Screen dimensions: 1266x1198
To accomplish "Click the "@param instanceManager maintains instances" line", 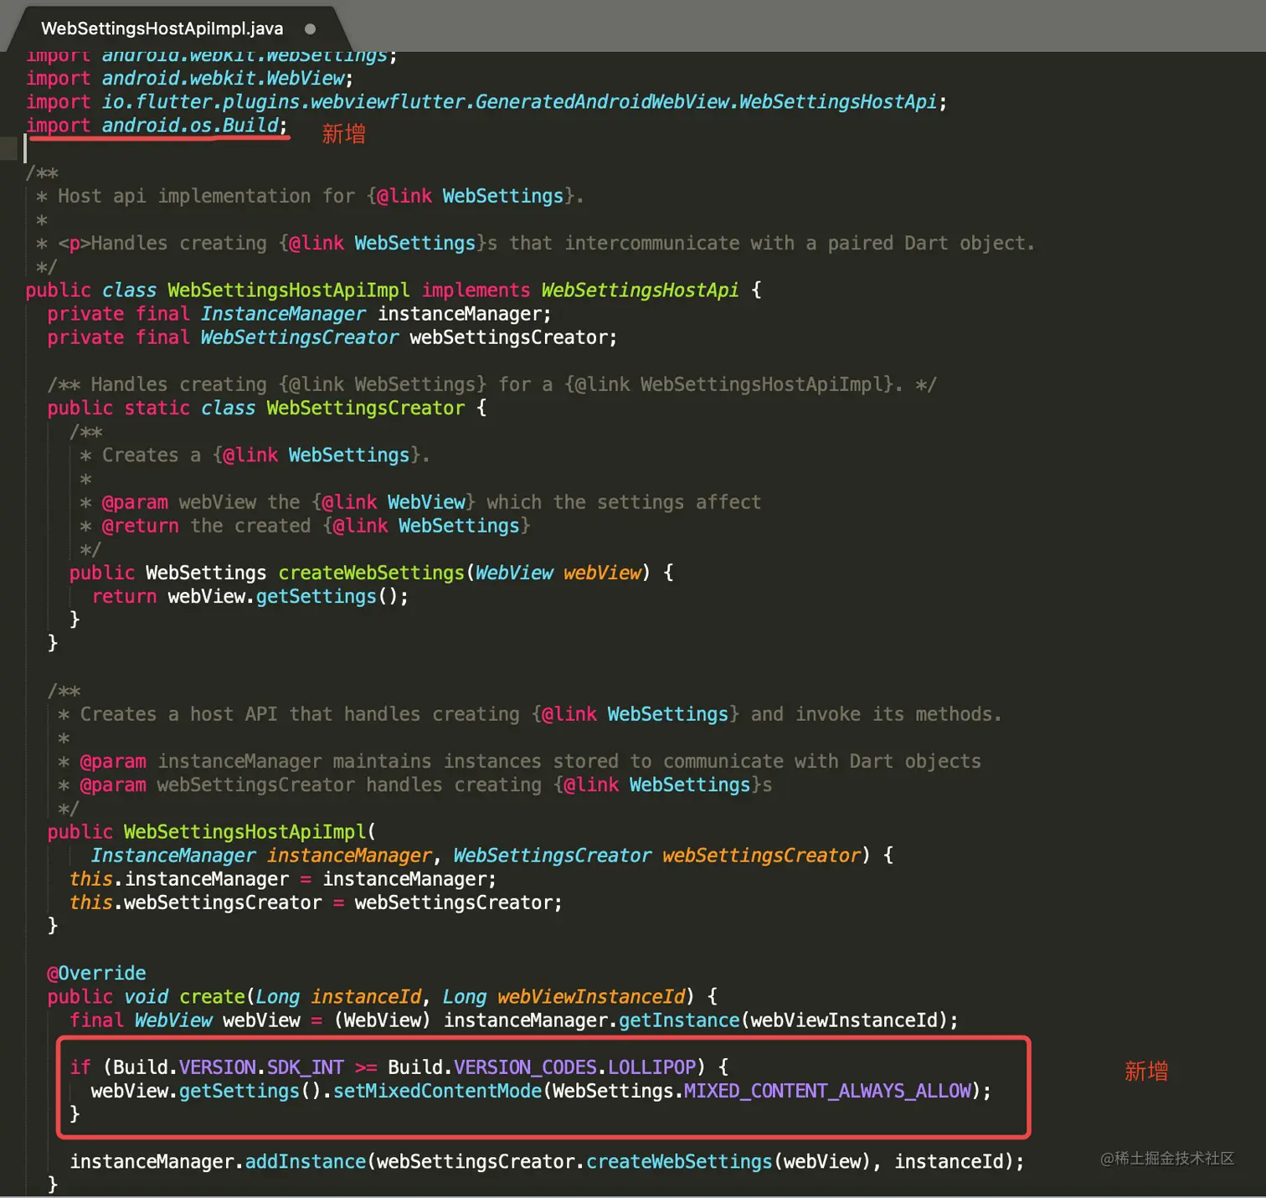I will tap(520, 760).
